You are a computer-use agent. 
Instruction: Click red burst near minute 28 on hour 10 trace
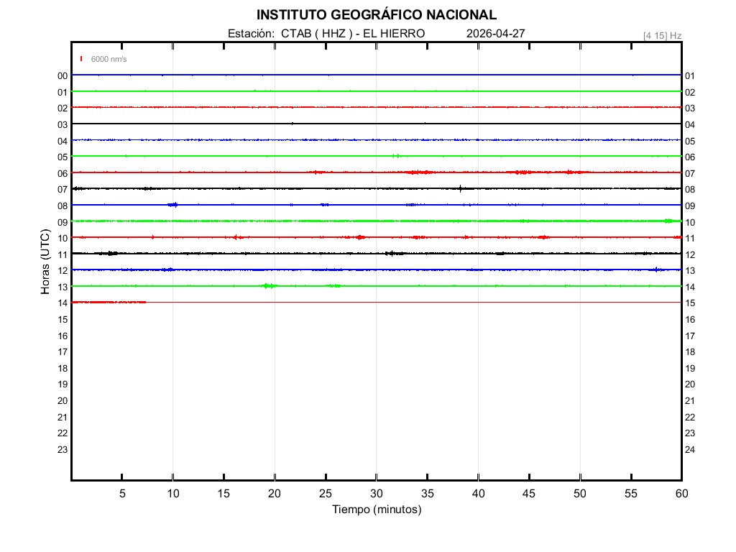pos(359,237)
